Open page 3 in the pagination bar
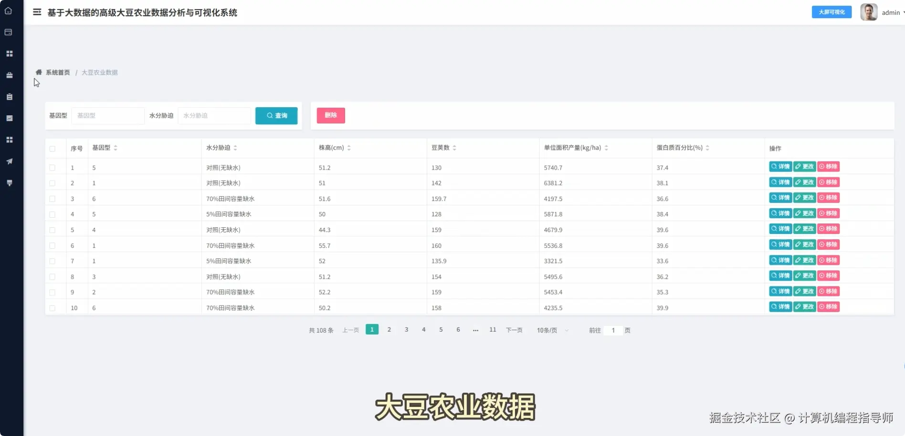Viewport: 905px width, 436px height. [x=406, y=329]
